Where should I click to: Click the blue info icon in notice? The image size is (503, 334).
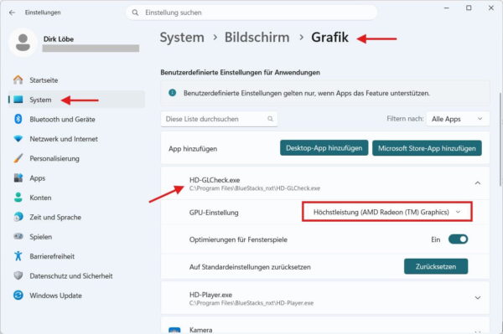172,93
